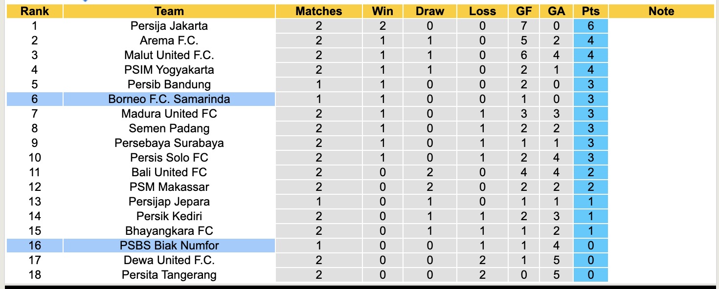Image resolution: width=719 pixels, height=289 pixels.
Task: Select Persib Bandung in the table
Action: click(x=169, y=84)
